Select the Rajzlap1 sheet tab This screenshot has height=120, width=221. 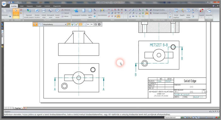pyautogui.click(x=18, y=108)
